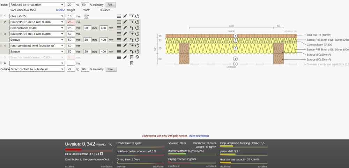Click the highlighted layer 2 height field showing 25
Image resolution: width=349 pixels, height=168 pixels.
click(71, 22)
